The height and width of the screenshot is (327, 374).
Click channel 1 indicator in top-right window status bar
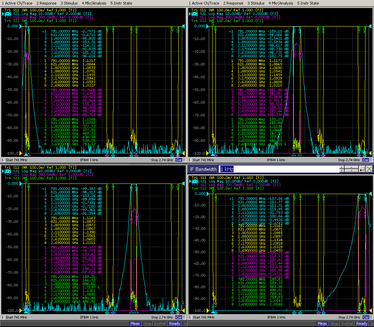(x=189, y=160)
